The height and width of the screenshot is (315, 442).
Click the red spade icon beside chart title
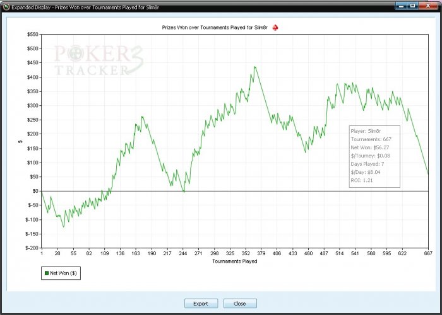(x=275, y=28)
